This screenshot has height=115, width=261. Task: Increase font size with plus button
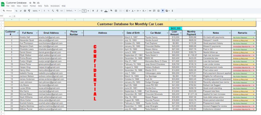88,11
